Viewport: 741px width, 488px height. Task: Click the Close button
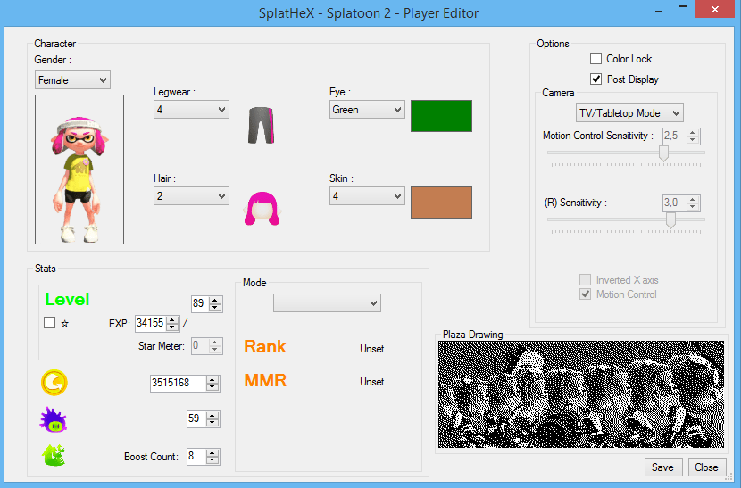(x=706, y=467)
